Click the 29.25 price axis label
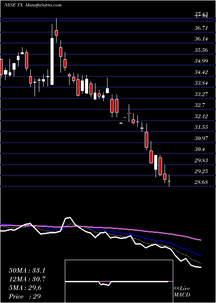 pos(201,171)
